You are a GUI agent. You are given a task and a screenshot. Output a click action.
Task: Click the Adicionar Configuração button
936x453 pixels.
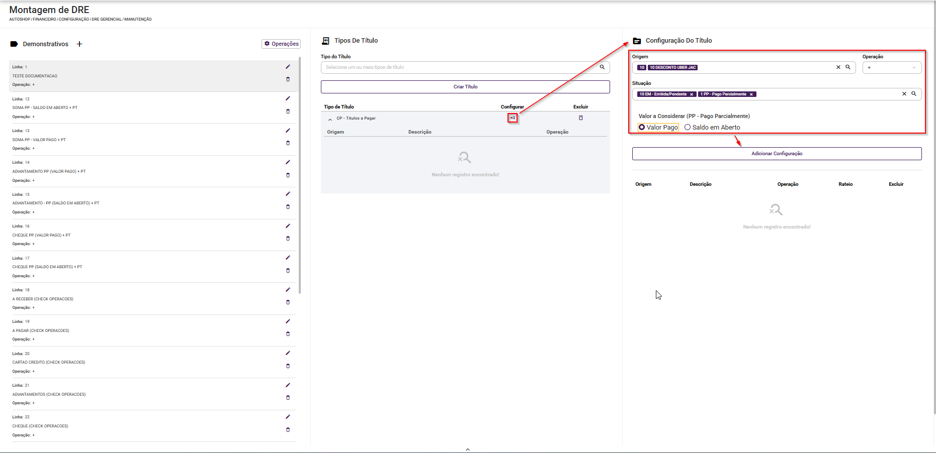click(777, 154)
